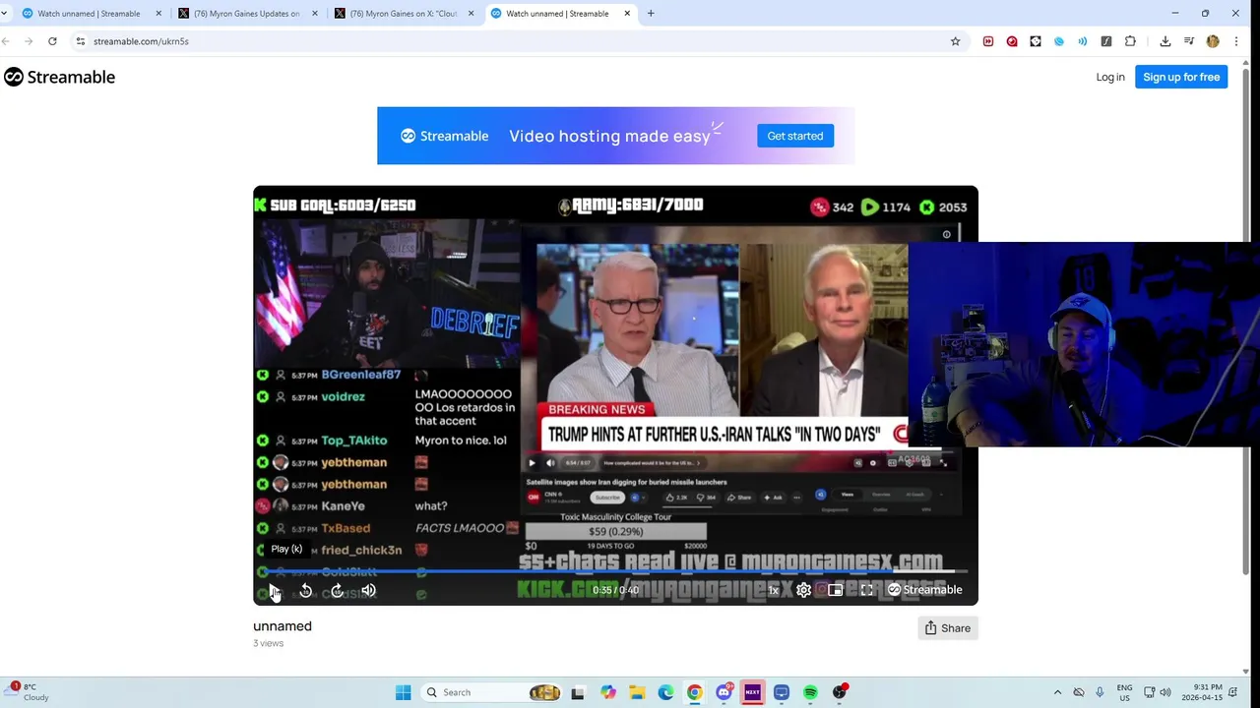Viewport: 1260px width, 708px height.
Task: Go back to previous page
Action: click(6, 41)
